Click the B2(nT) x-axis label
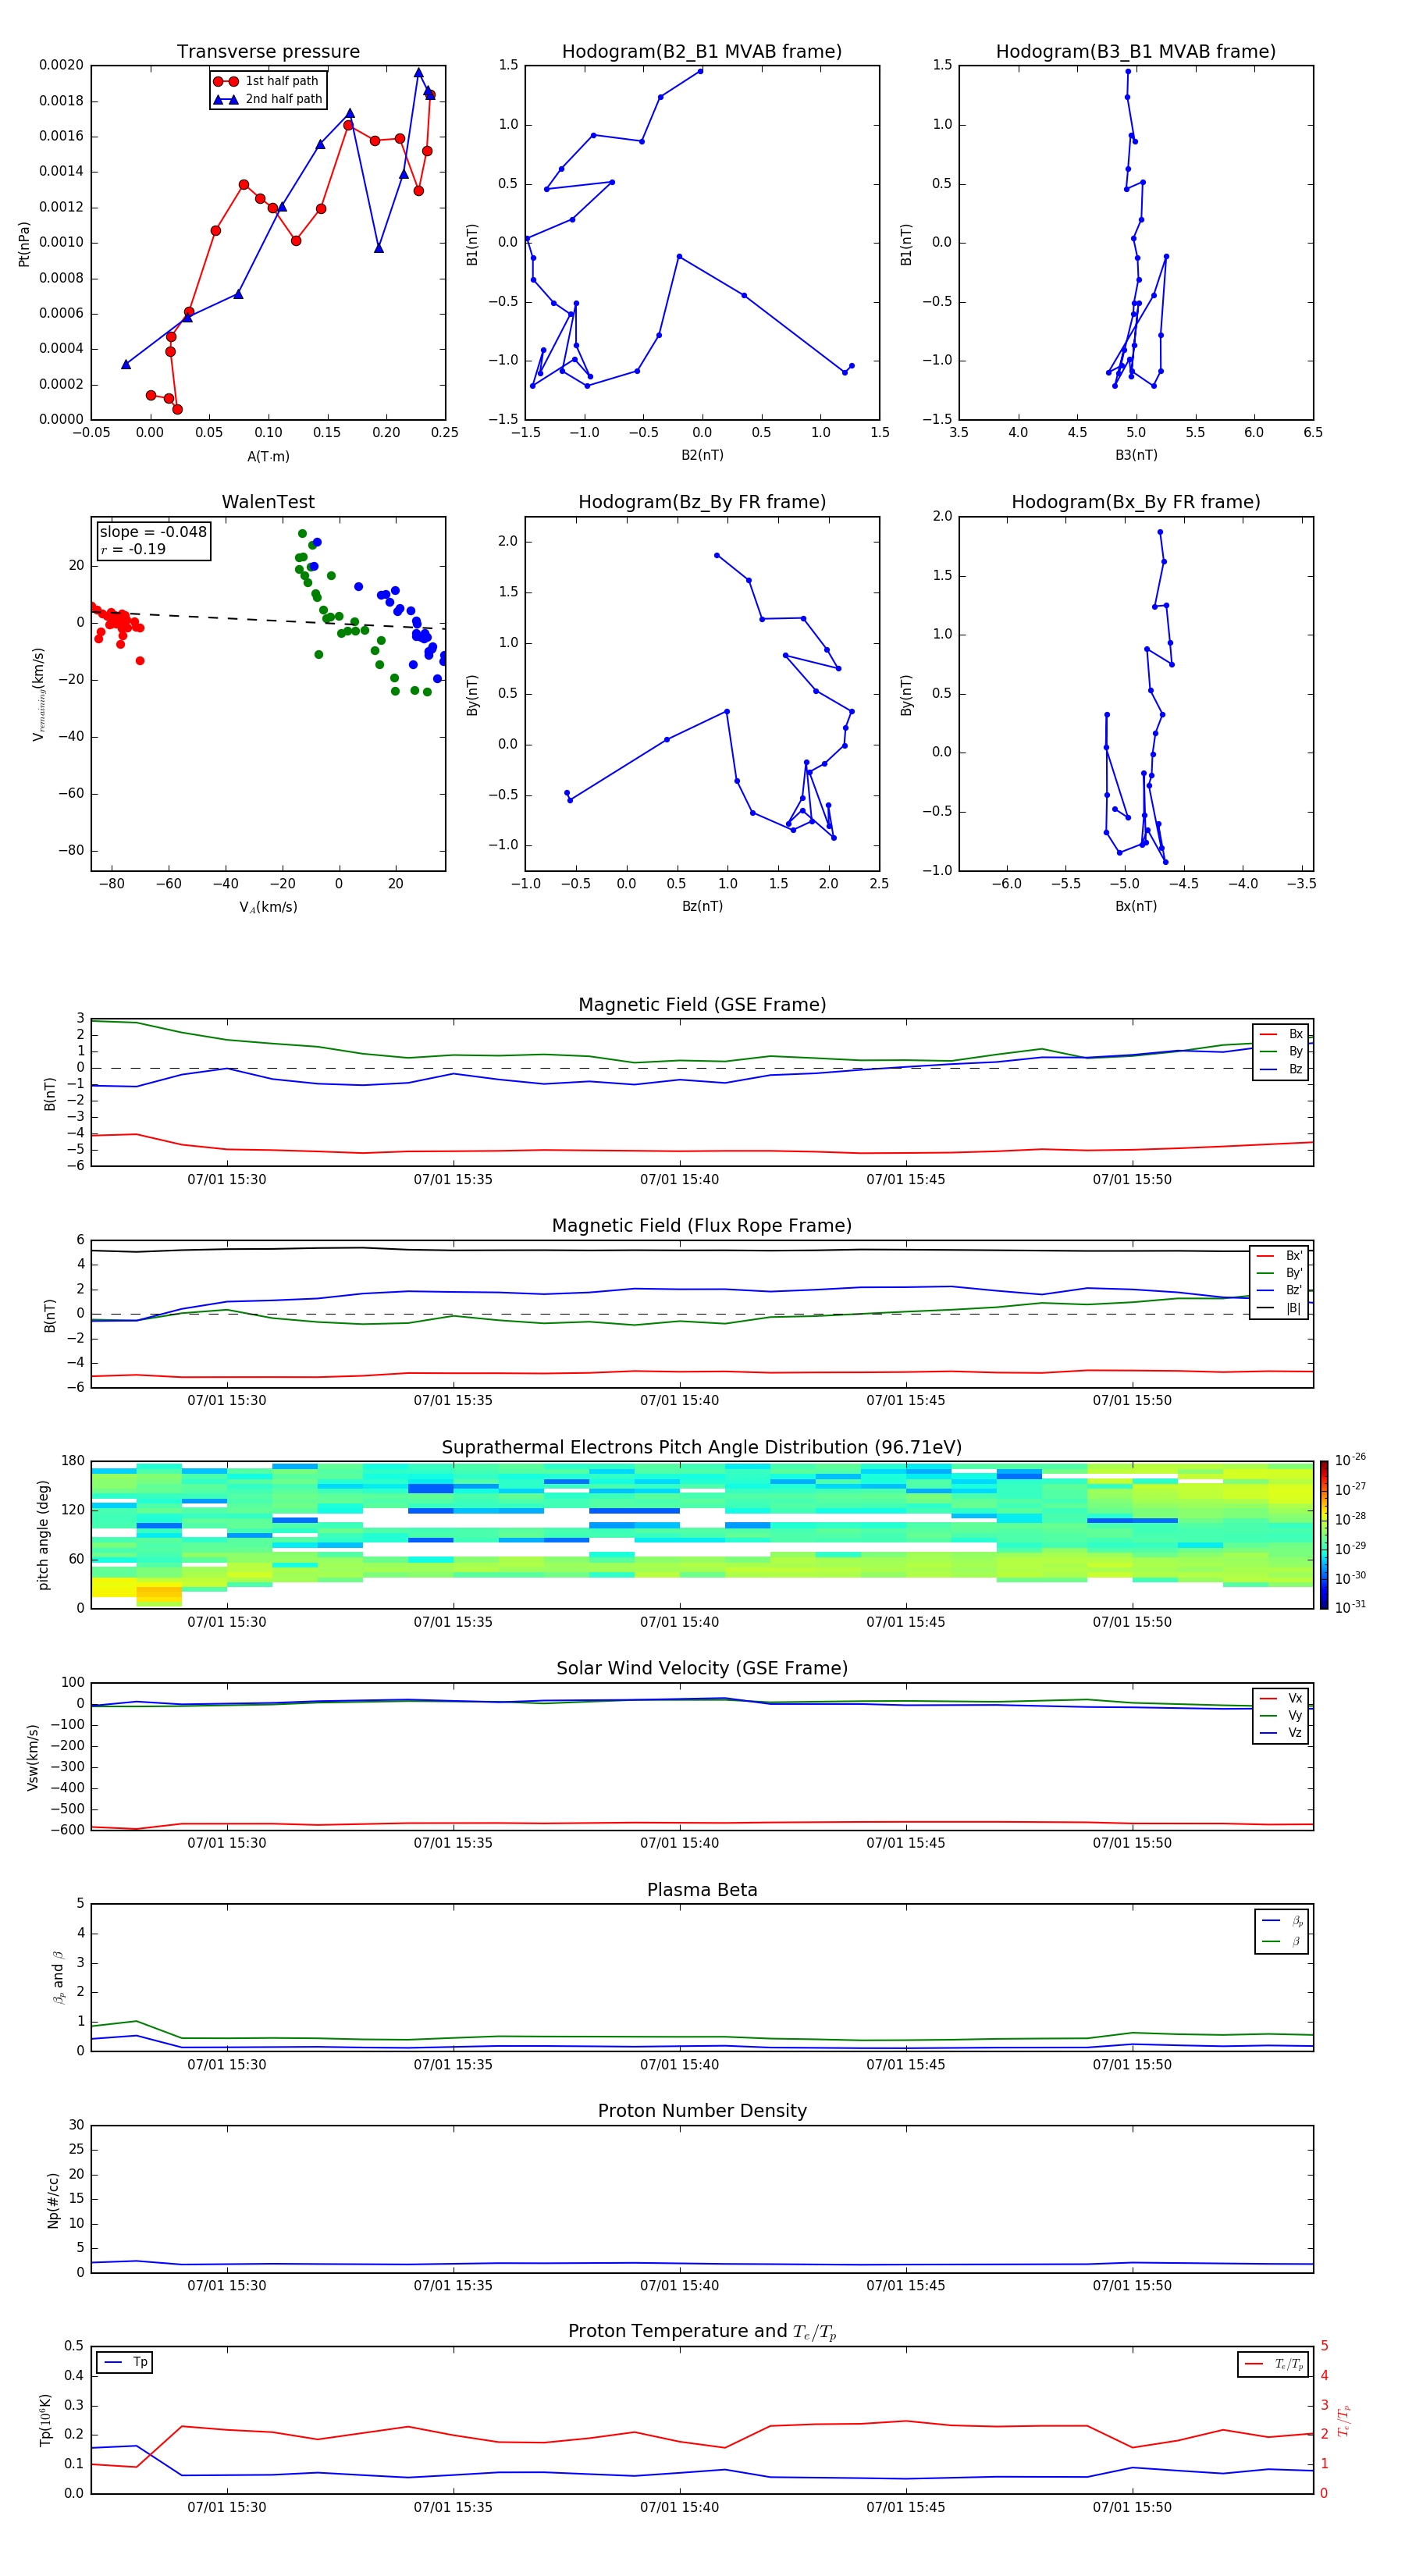 coord(702,456)
